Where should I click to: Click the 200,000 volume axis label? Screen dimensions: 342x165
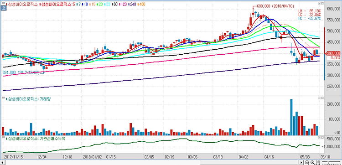pos(333,104)
